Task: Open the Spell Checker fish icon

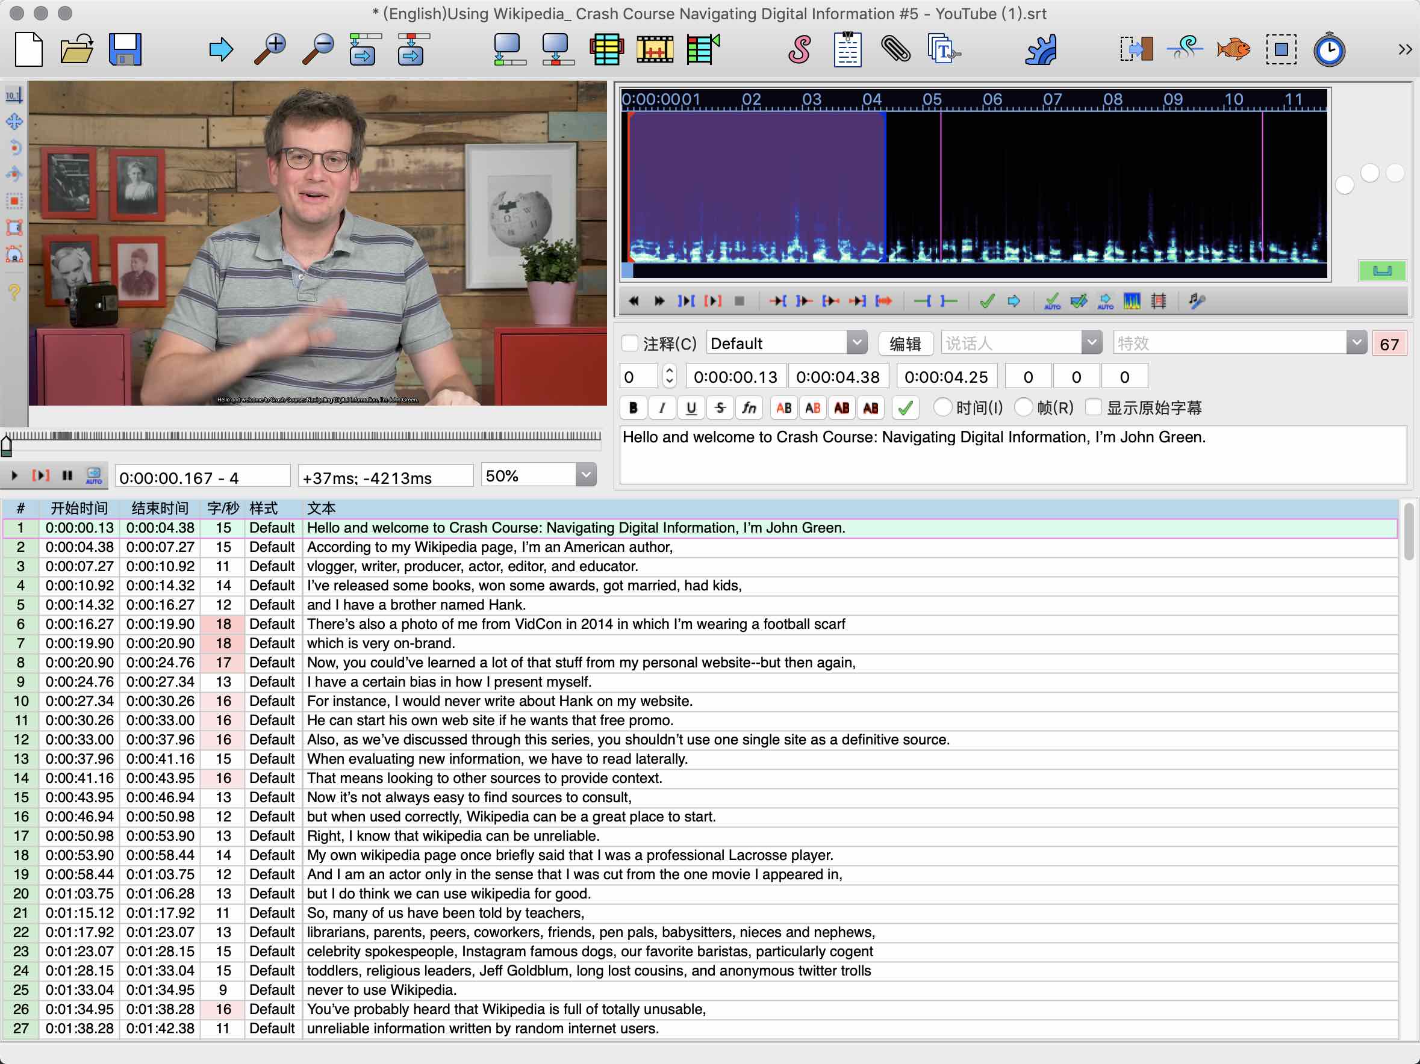Action: pos(1233,49)
